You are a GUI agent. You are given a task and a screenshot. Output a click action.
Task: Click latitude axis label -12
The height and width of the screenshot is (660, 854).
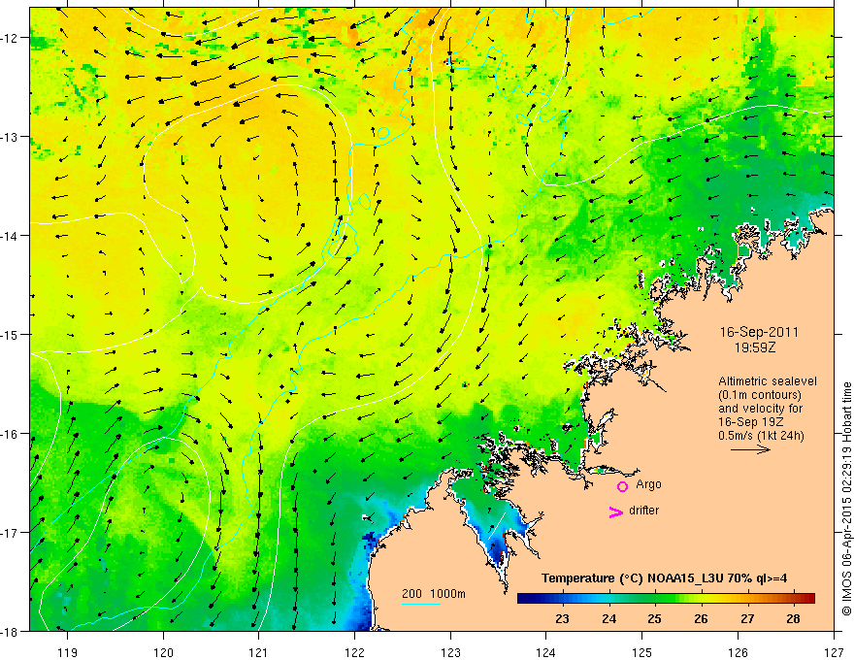coord(11,38)
